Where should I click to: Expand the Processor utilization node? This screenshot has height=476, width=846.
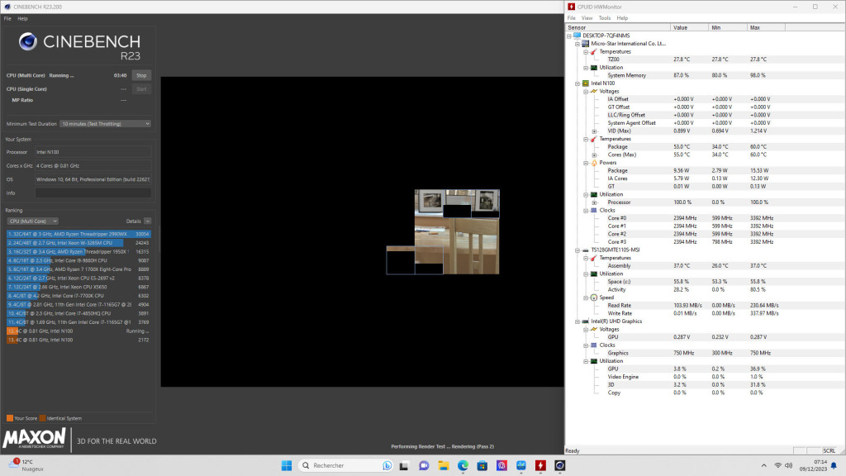pos(595,202)
